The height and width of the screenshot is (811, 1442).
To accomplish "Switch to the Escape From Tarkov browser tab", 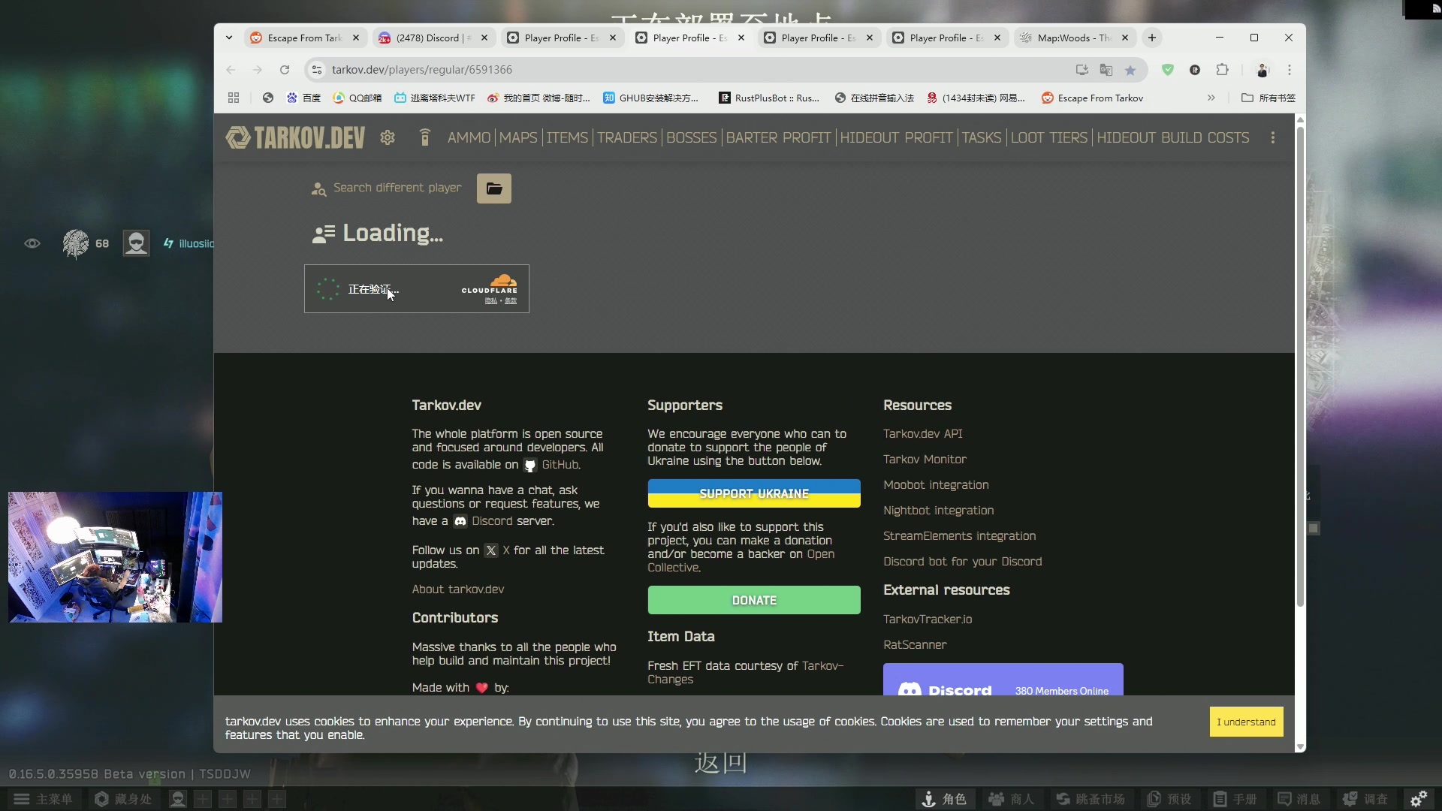I will click(x=305, y=38).
